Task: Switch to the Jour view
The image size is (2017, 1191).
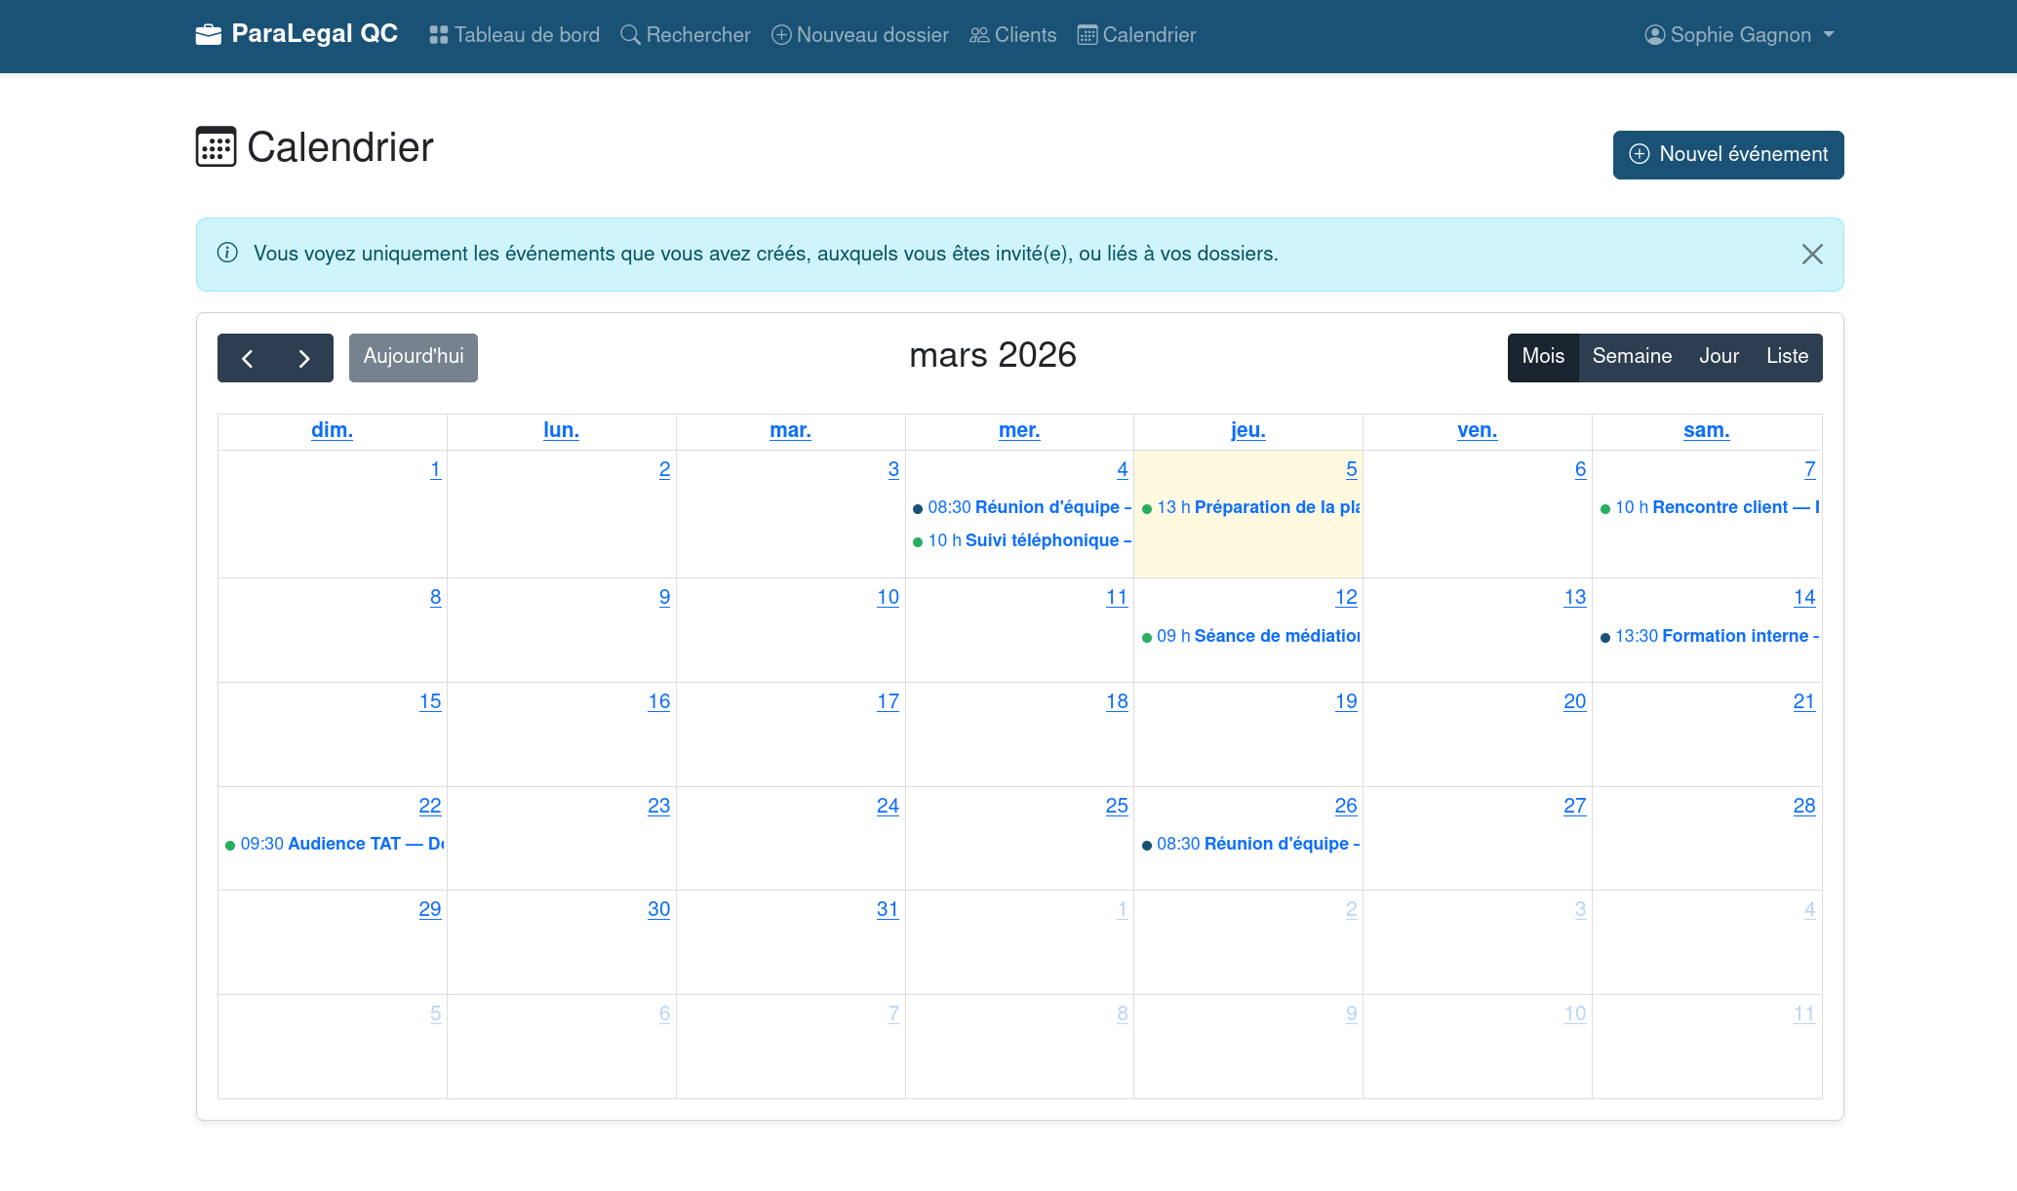Action: click(x=1719, y=357)
